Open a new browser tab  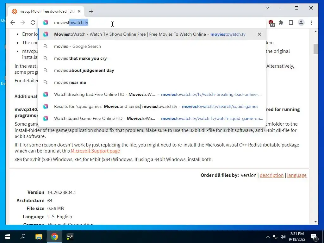tap(91, 11)
